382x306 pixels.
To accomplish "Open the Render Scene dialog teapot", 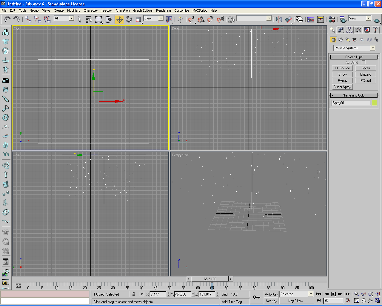I will tap(343, 19).
